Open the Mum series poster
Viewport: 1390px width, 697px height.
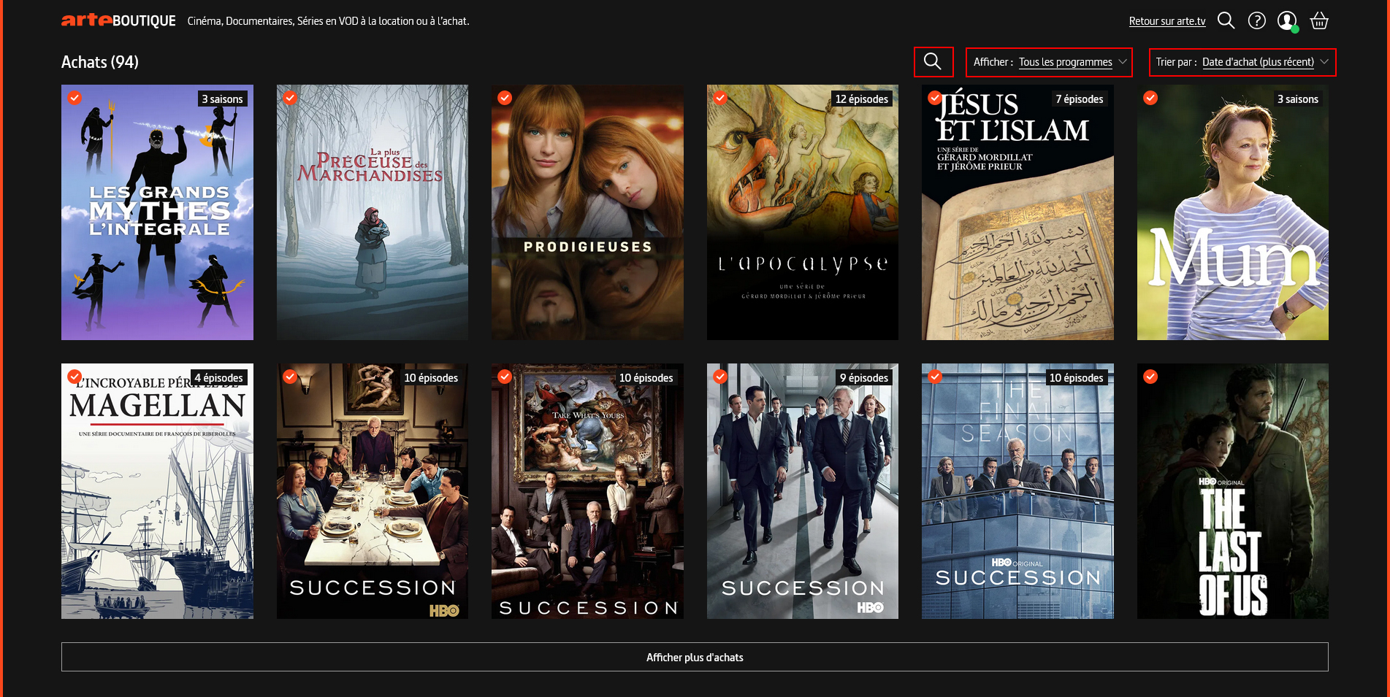(1233, 212)
